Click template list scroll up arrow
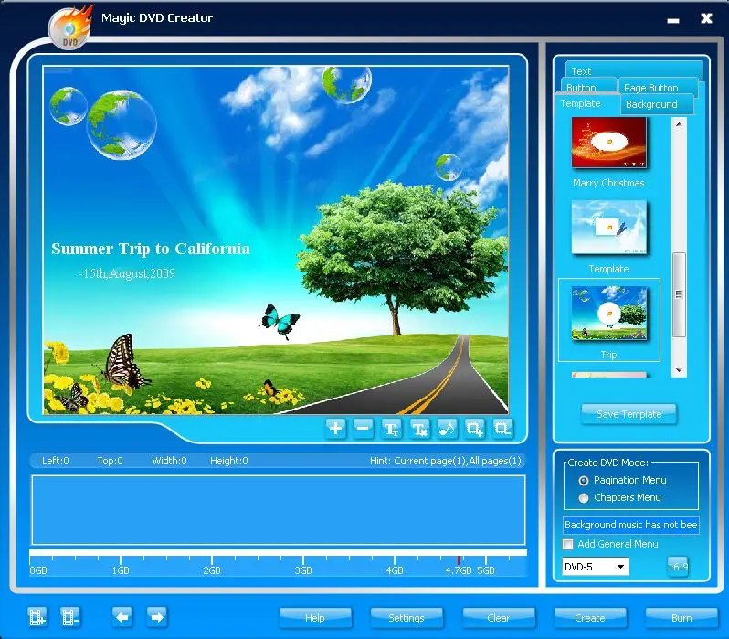This screenshot has width=729, height=639. [x=679, y=124]
